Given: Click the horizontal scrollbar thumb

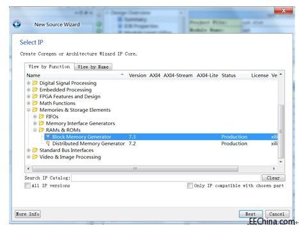Looking at the screenshot, I should [135, 169].
